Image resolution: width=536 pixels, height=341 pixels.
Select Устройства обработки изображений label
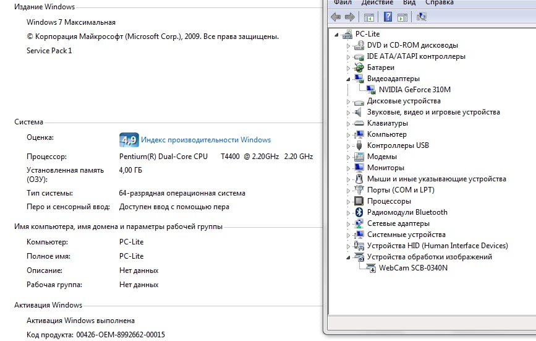click(x=430, y=257)
